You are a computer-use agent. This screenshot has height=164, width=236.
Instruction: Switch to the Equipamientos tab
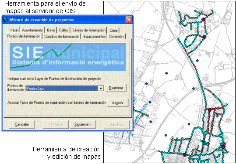point(95,36)
